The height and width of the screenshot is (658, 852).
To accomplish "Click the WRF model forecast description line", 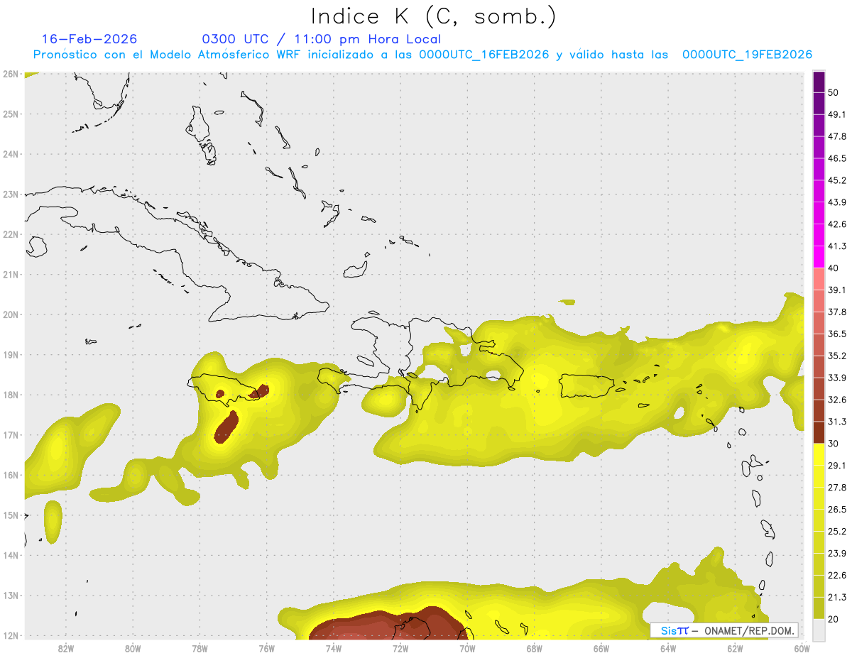I will tap(422, 55).
